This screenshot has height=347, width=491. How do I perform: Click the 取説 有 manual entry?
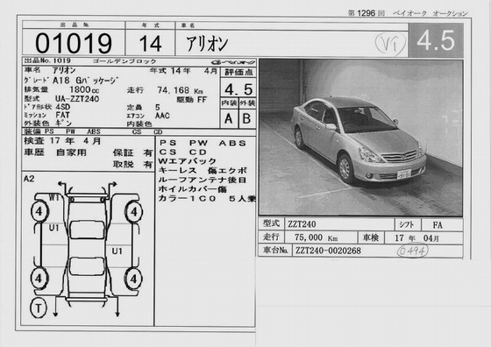tap(132, 164)
